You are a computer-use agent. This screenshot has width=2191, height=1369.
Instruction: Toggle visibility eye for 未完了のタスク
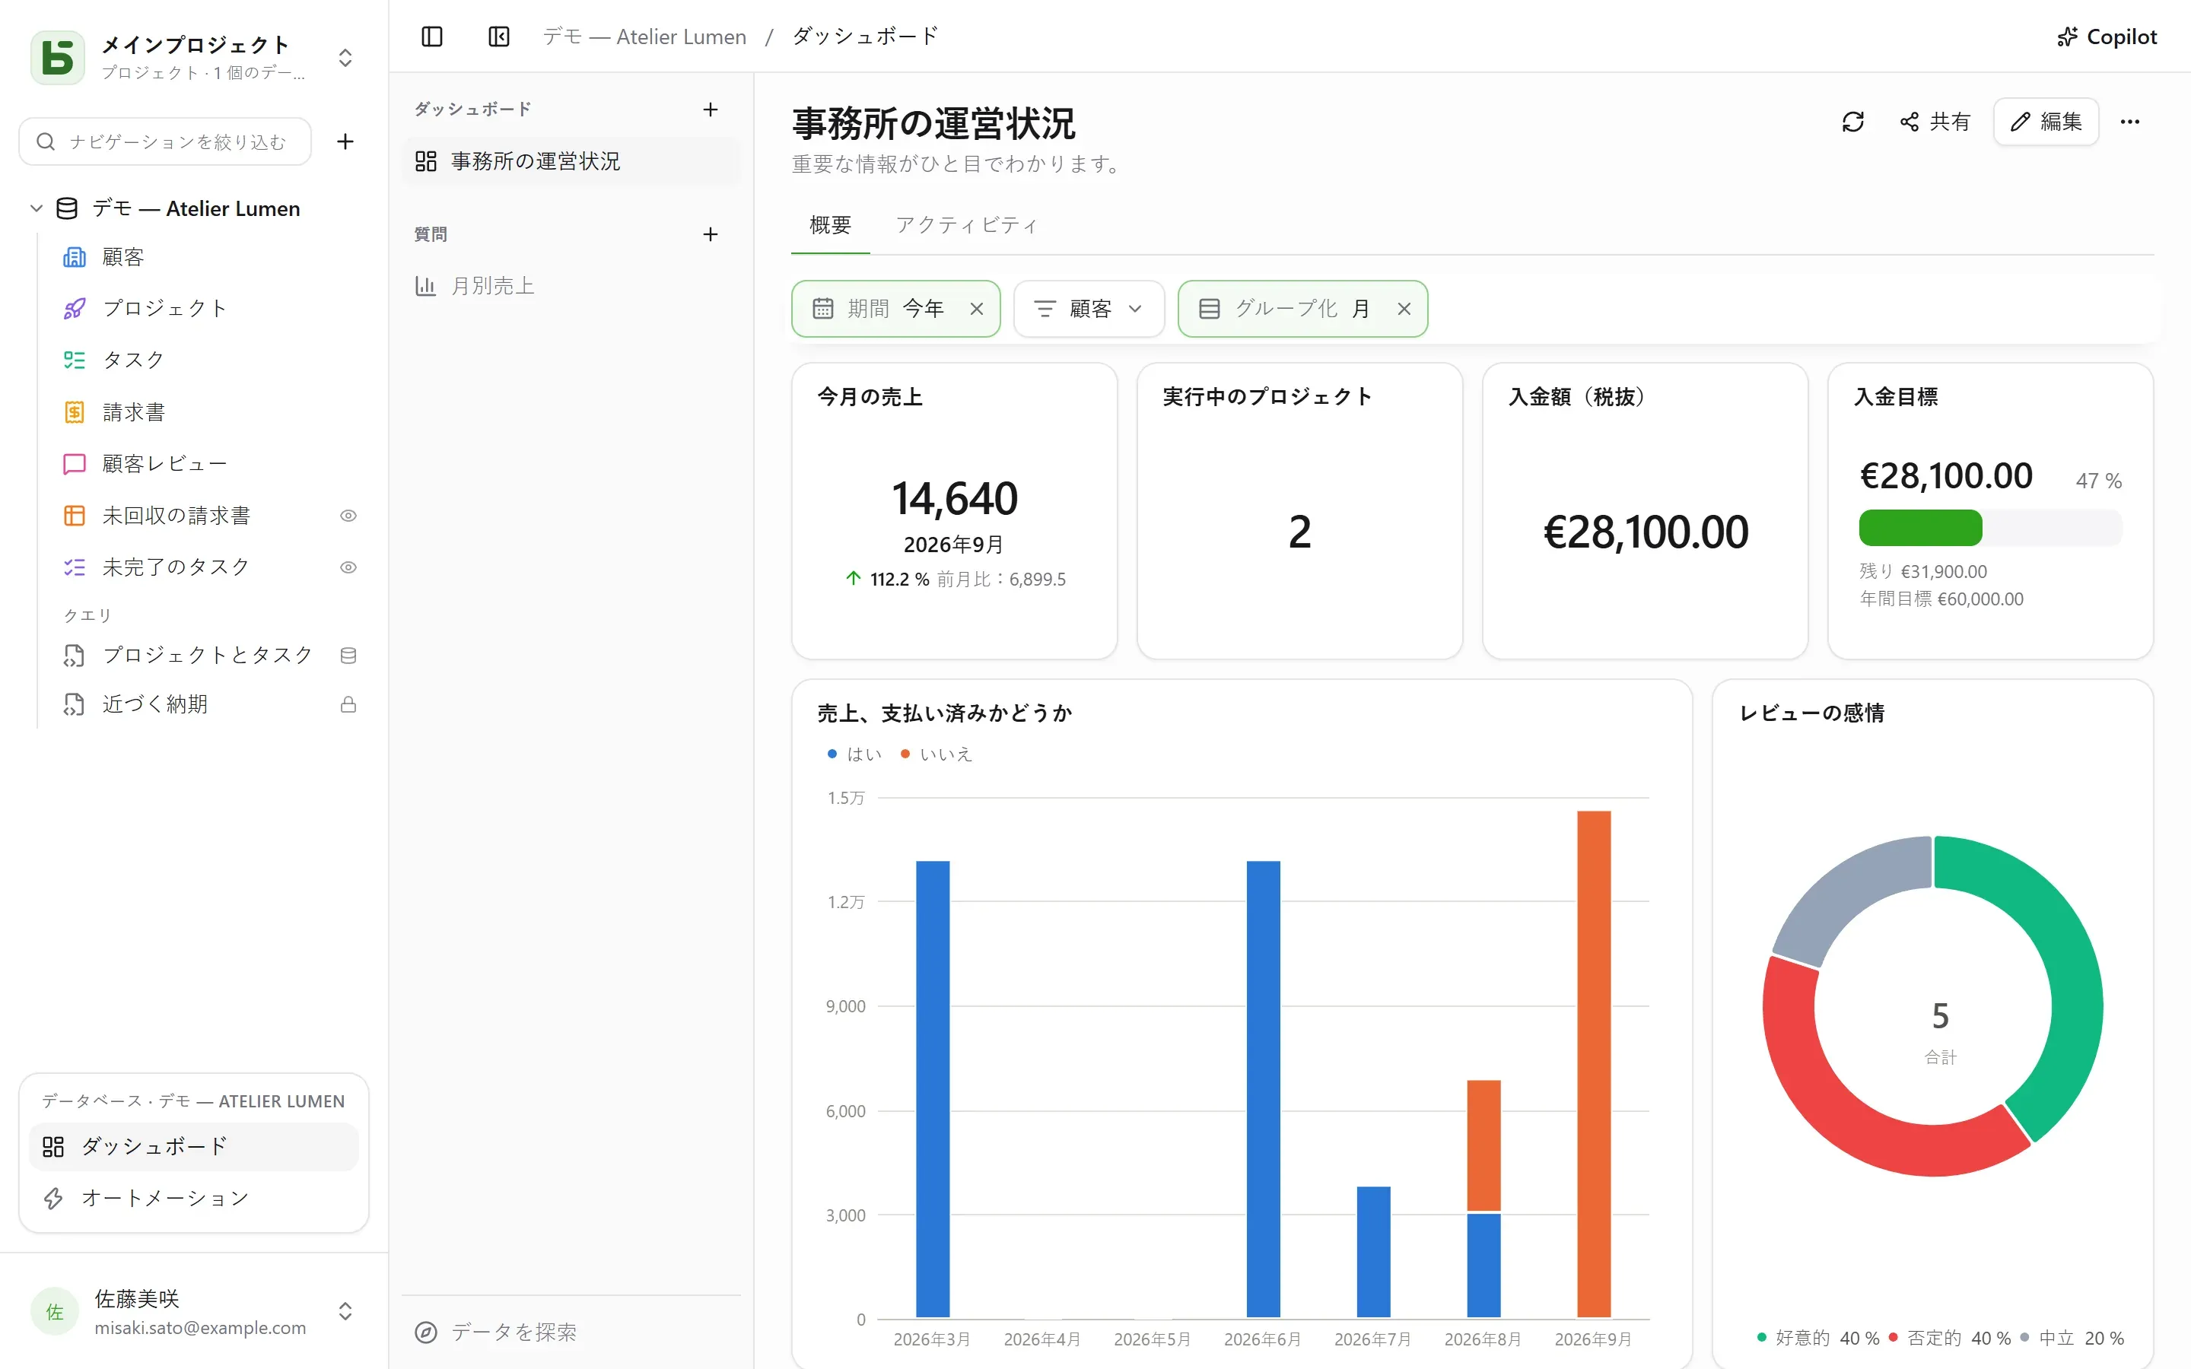coord(348,567)
